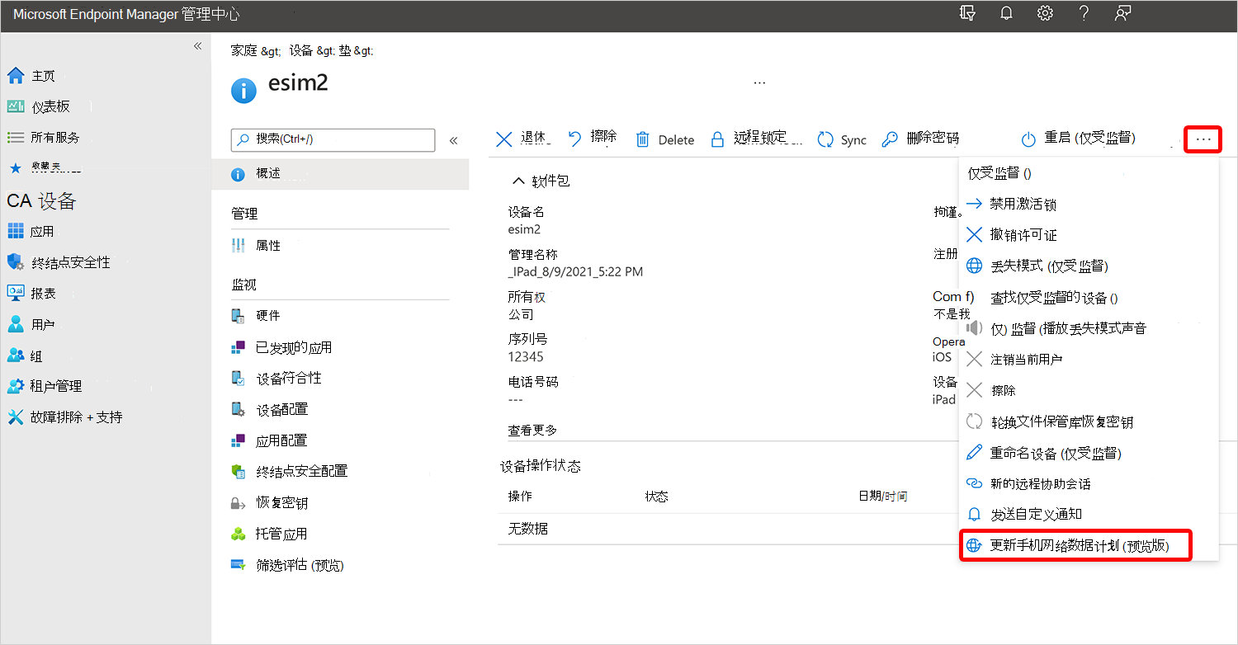Click the 退休 toolbar action
The width and height of the screenshot is (1238, 645).
coord(523,139)
